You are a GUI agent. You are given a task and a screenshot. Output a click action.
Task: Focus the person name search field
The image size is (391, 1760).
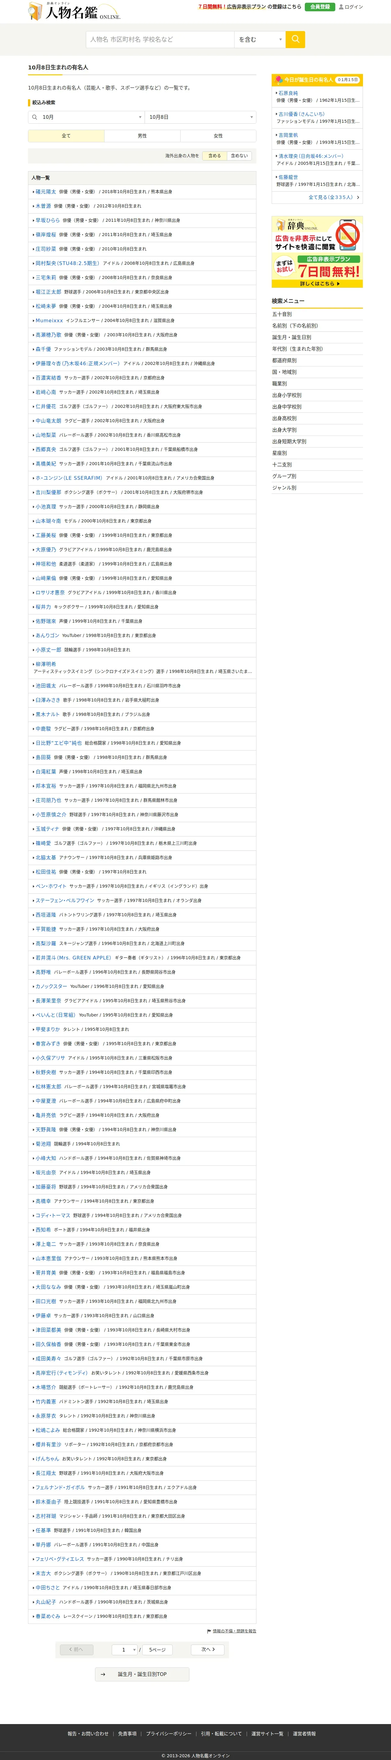[160, 39]
